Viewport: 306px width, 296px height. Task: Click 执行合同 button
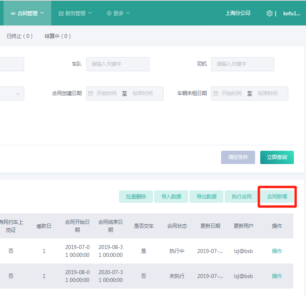[241, 197]
